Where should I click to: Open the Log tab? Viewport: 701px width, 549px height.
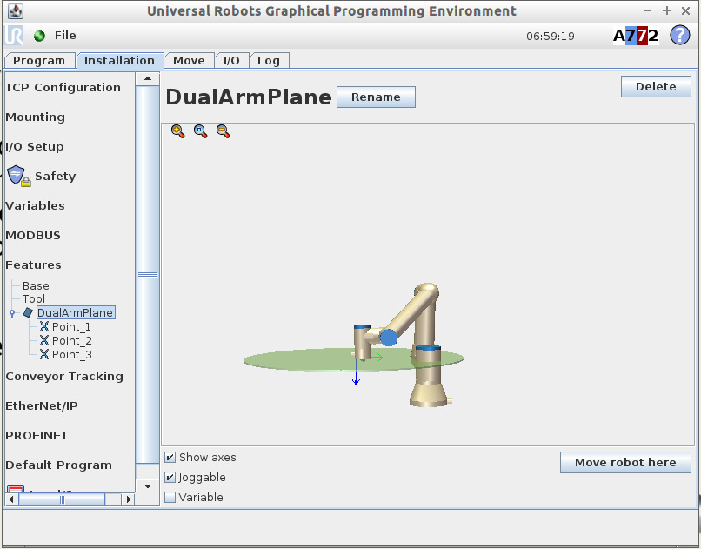(269, 60)
